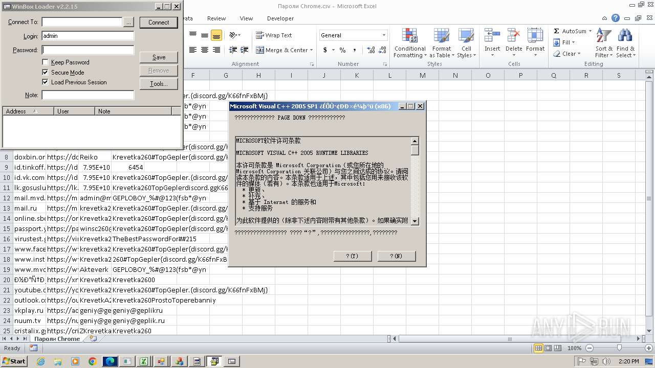
Task: Select the bottom align icon
Action: 216,35
